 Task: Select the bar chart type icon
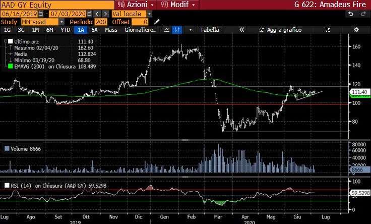[177, 30]
